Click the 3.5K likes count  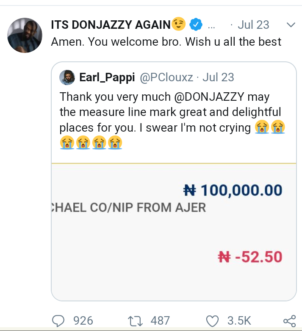coord(240,320)
